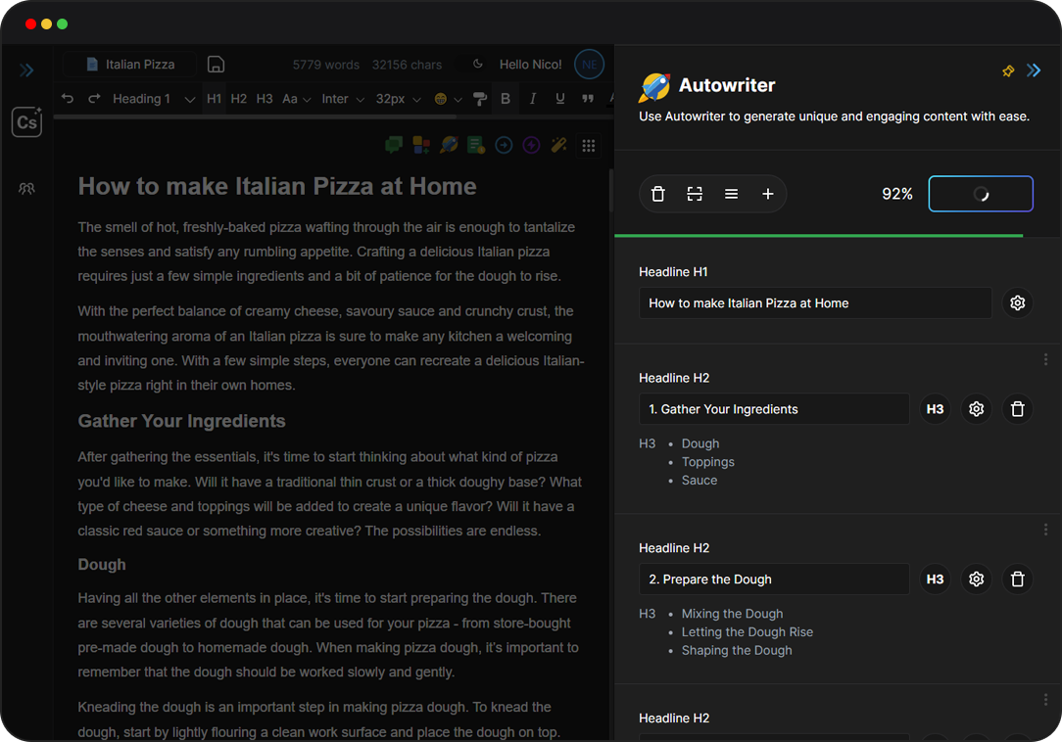The height and width of the screenshot is (742, 1062).
Task: Open the Inter font family dropdown
Action: tap(343, 99)
